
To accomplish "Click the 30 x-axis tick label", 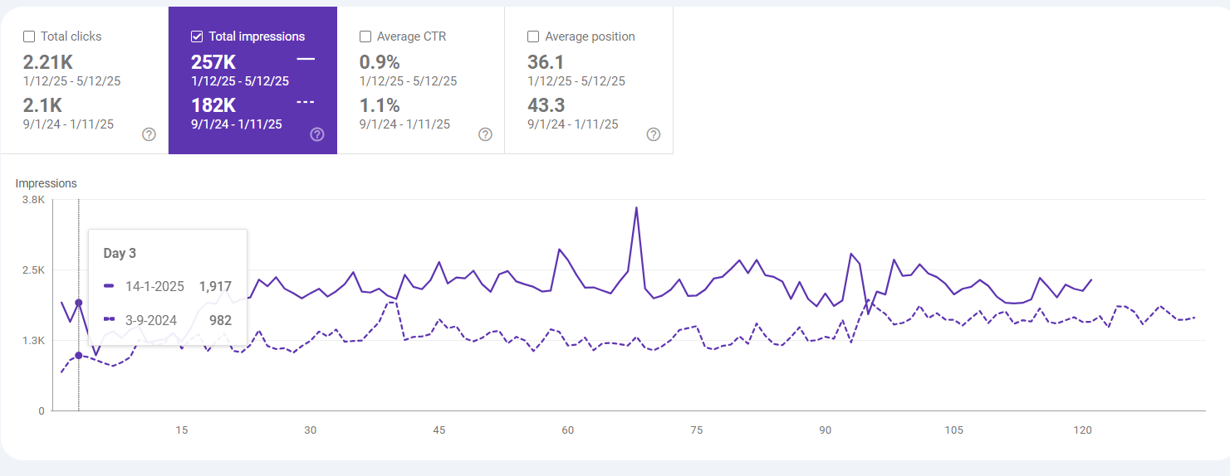I will (310, 430).
